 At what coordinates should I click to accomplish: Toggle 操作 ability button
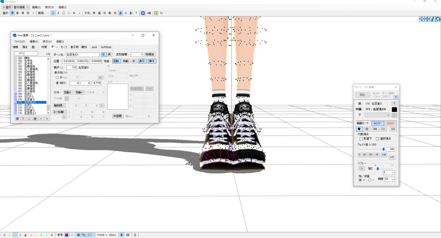(152, 61)
